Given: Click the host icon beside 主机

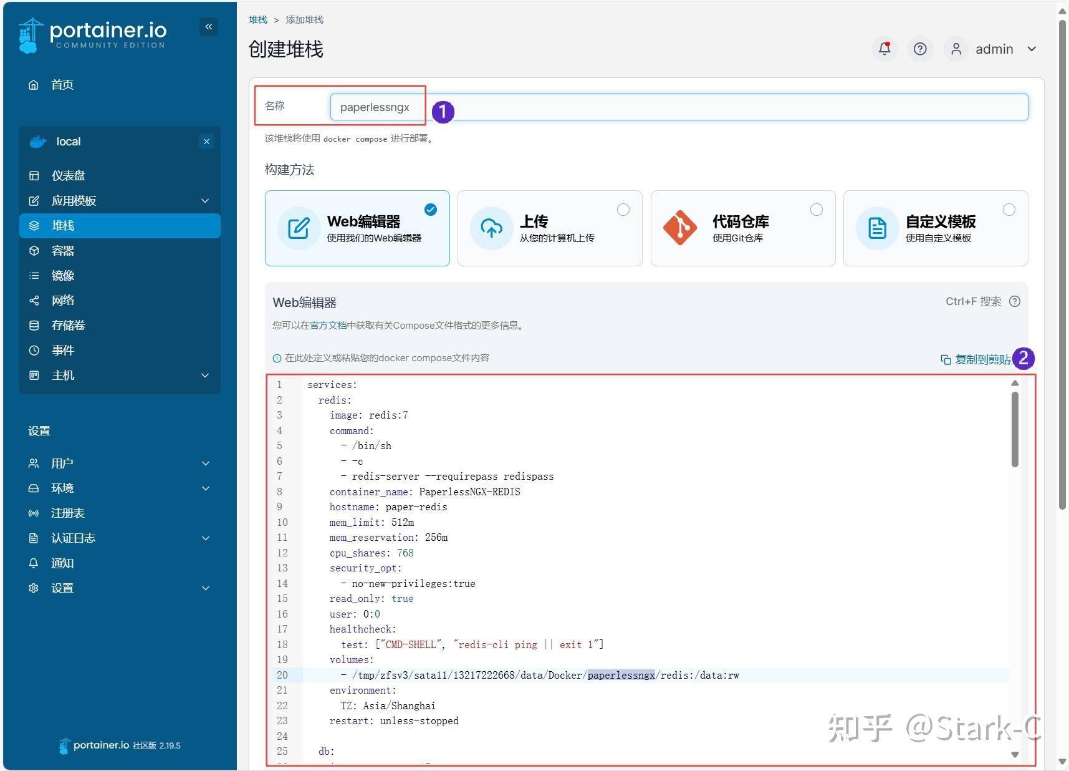Looking at the screenshot, I should click(34, 376).
